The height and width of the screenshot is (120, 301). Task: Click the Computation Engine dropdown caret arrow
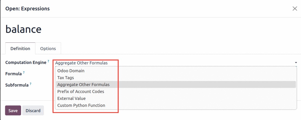tap(296, 63)
